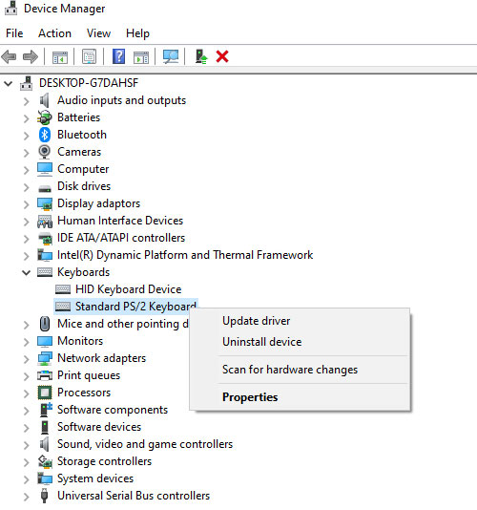
Task: Expand the Disk drives category
Action: click(x=27, y=187)
